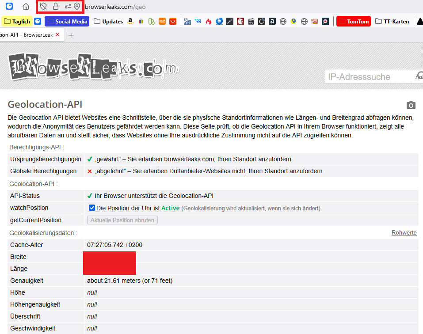Open the blue W-shaped bookmark icon
This screenshot has height=334, width=423.
click(x=198, y=21)
